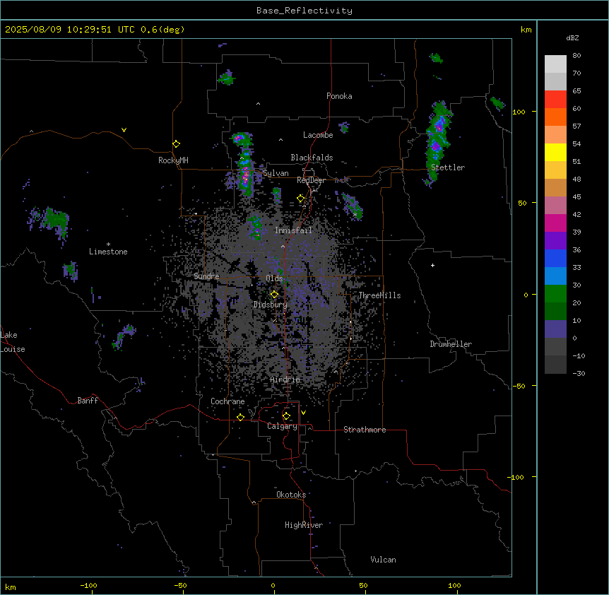The width and height of the screenshot is (609, 595).
Task: Select the Limestone label
Action: tap(108, 252)
